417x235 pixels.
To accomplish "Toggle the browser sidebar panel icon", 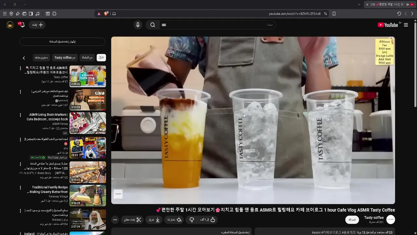I will [31, 14].
